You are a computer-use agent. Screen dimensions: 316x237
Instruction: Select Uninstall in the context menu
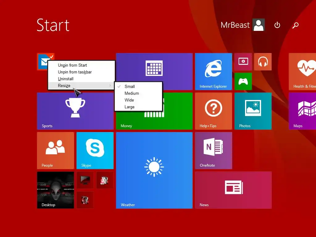[x=81, y=79]
